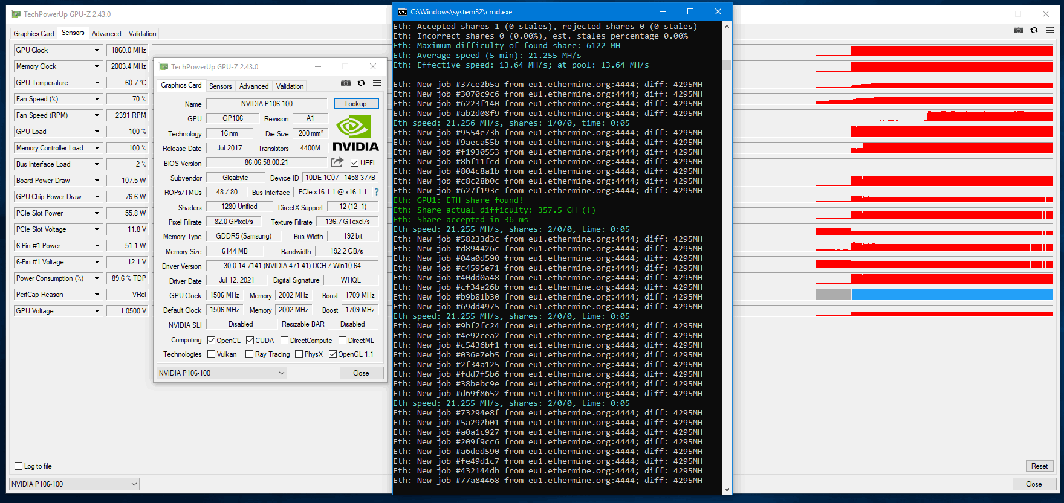
Task: Click the GPU name field showing NVIDIA P106-100
Action: 267,104
